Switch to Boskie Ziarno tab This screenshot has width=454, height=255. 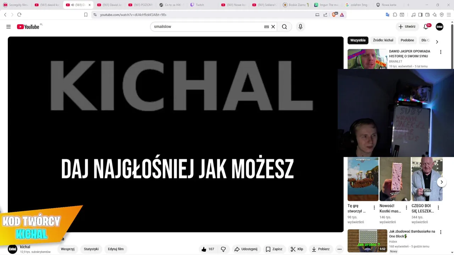click(297, 5)
